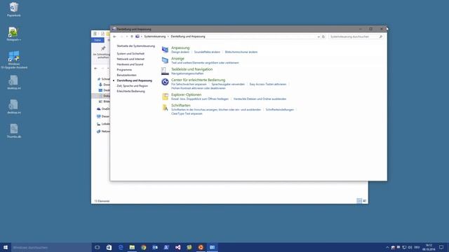Viewport: 449px width, 252px height.
Task: Click Für Sehschwäche anpassen
Action: pos(189,84)
